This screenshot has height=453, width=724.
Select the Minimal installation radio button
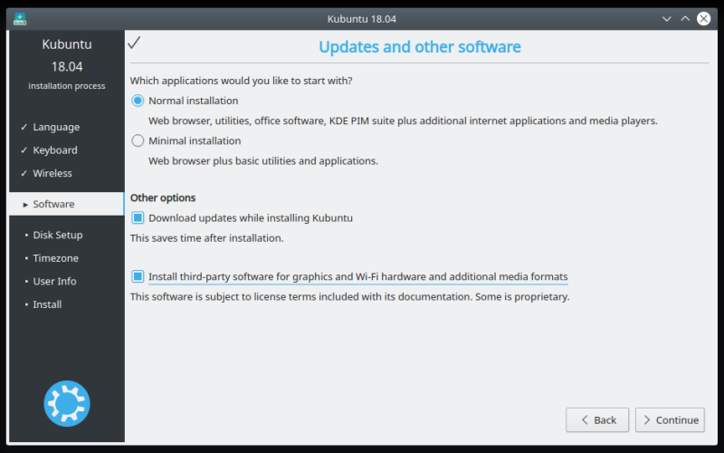[x=138, y=140]
